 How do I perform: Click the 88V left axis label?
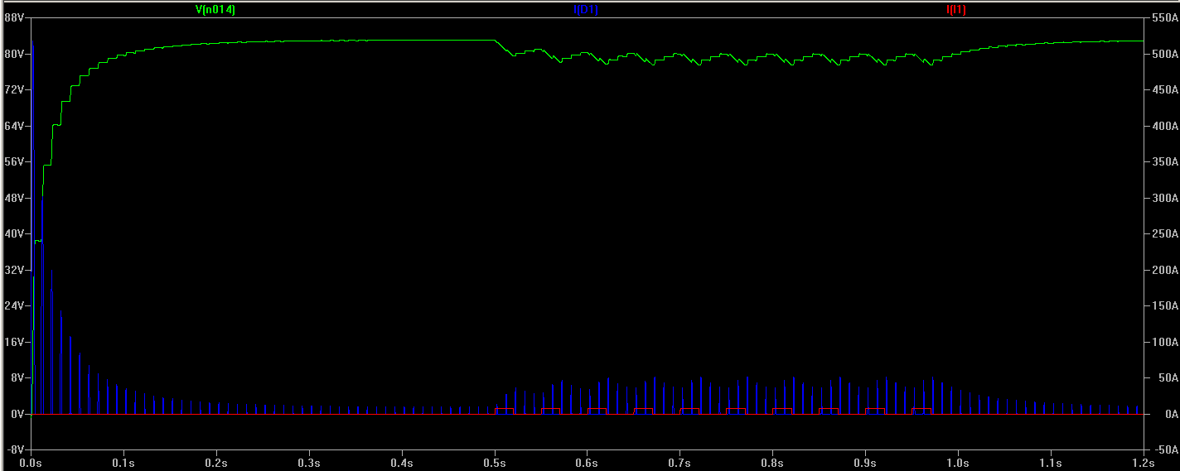pos(14,17)
